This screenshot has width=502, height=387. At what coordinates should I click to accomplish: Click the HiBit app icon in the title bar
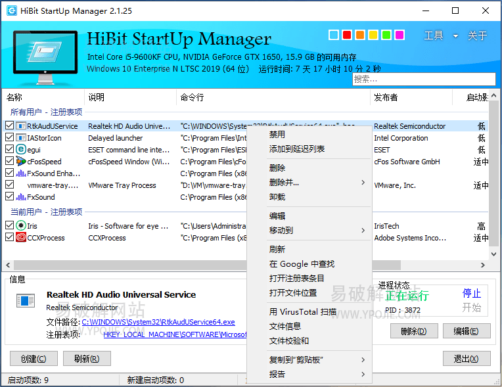click(x=12, y=11)
